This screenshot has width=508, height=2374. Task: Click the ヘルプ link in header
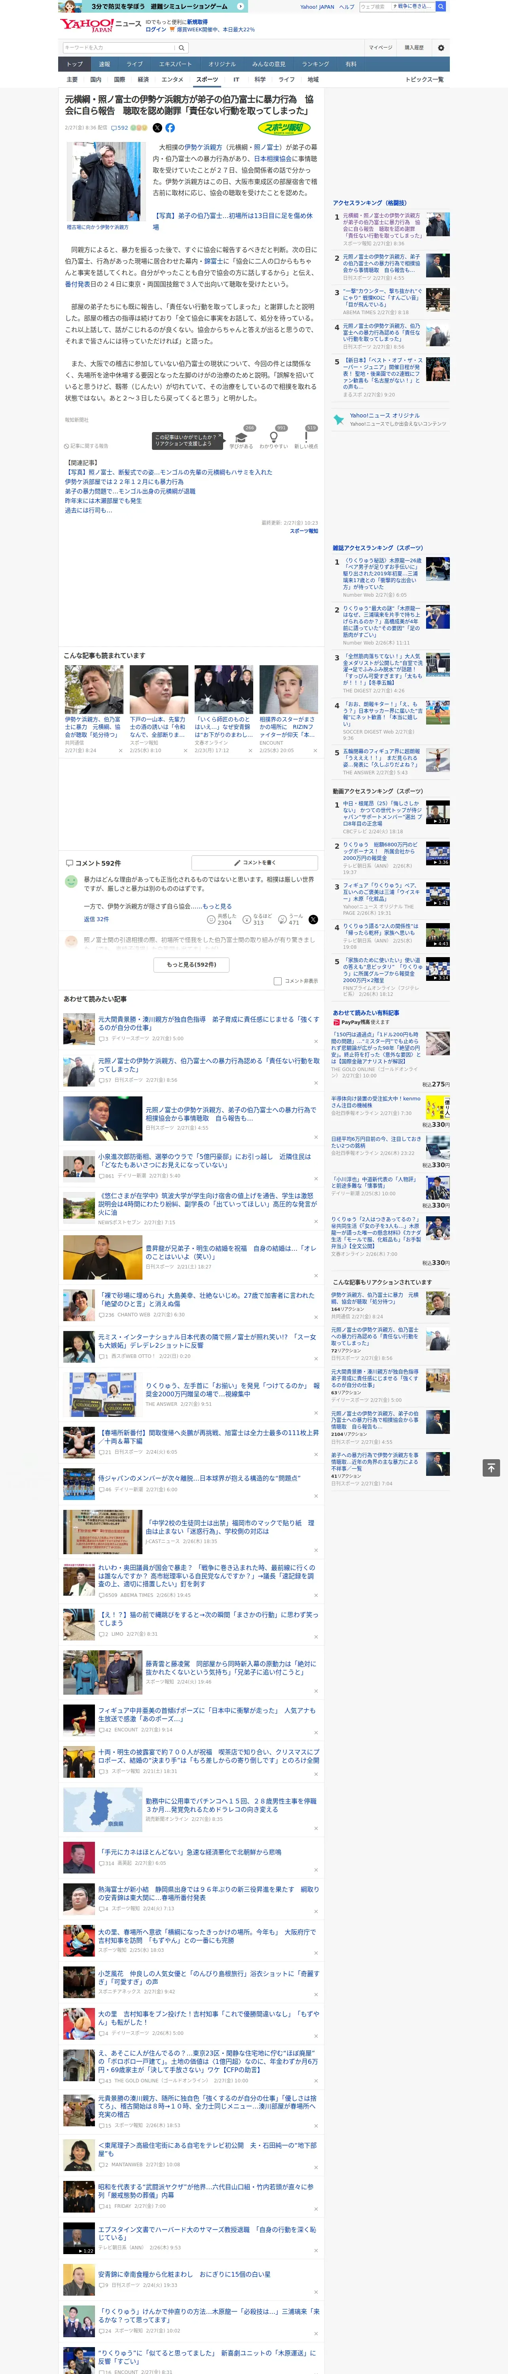coord(346,6)
